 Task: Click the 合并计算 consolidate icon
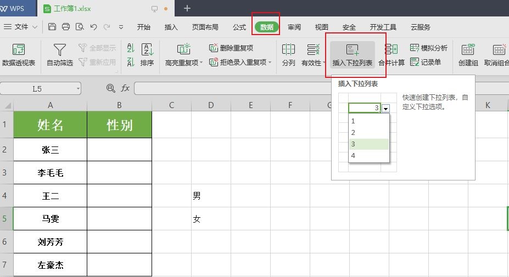pyautogui.click(x=391, y=50)
